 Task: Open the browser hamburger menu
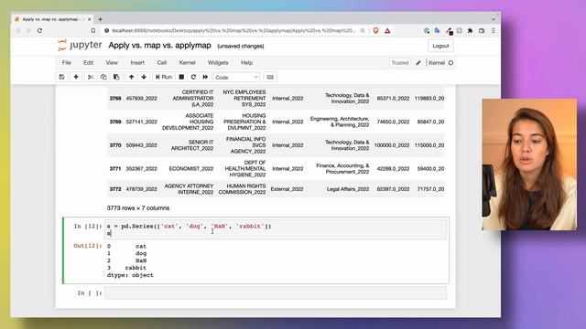[494, 30]
